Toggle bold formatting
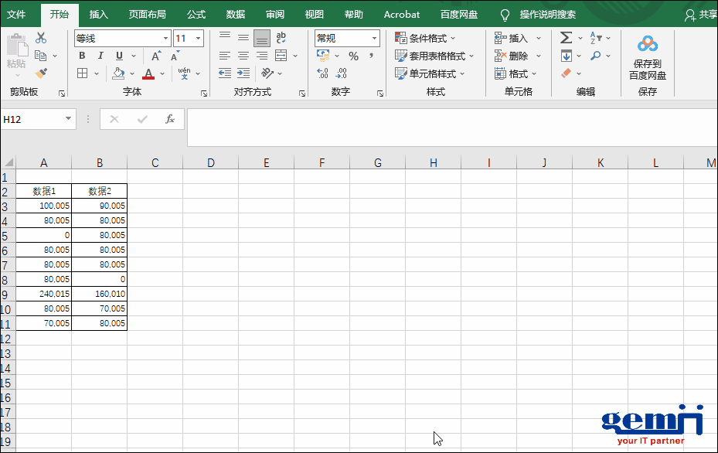 [83, 56]
